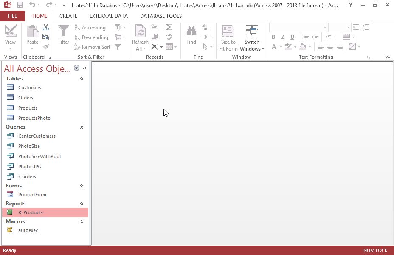Open Microsoft Access Help question mark

[350, 5]
